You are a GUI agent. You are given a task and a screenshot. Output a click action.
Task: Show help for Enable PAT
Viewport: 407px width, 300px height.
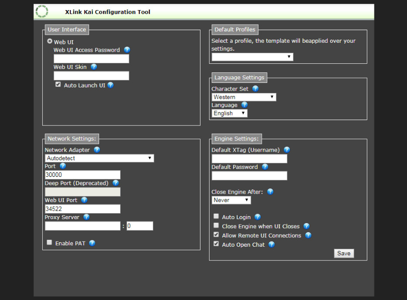coord(92,243)
